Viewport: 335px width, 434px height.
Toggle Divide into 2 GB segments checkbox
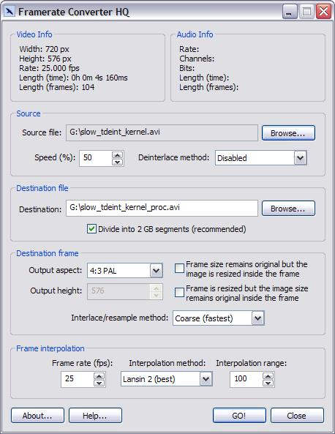coord(91,229)
